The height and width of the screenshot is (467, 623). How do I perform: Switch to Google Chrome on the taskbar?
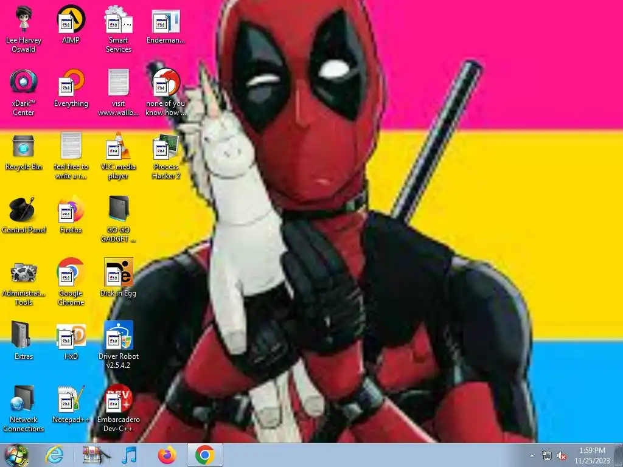click(x=204, y=455)
